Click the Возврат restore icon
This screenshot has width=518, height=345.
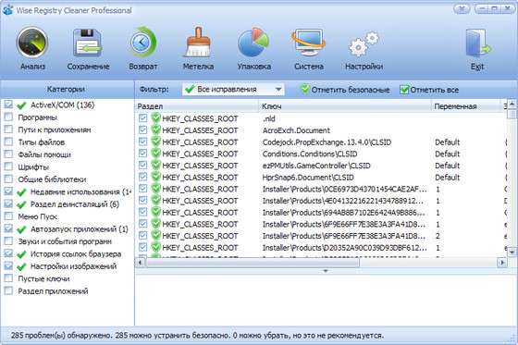[142, 43]
